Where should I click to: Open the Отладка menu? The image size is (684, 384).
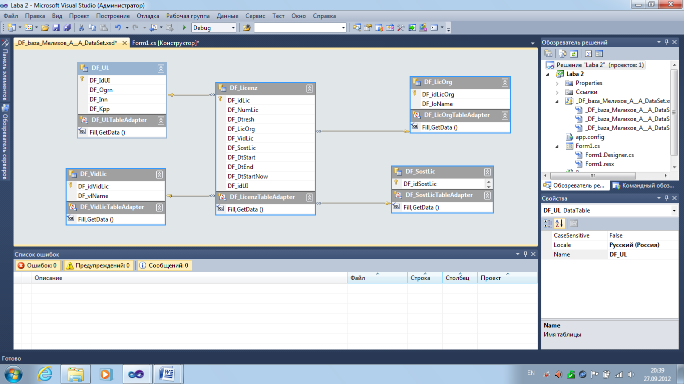pyautogui.click(x=148, y=16)
